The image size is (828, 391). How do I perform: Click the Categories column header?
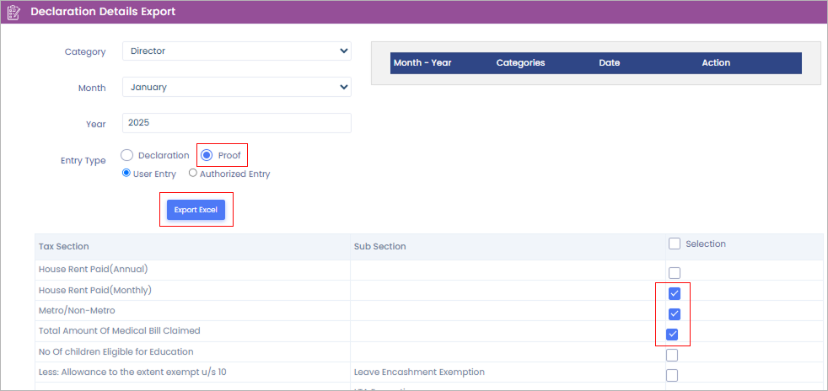[520, 63]
